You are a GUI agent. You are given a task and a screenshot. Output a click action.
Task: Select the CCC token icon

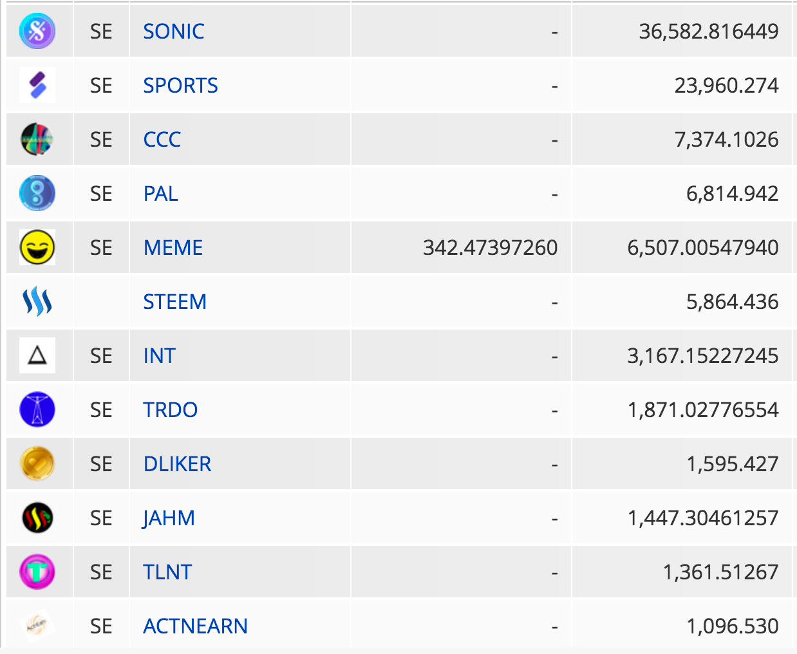click(37, 139)
